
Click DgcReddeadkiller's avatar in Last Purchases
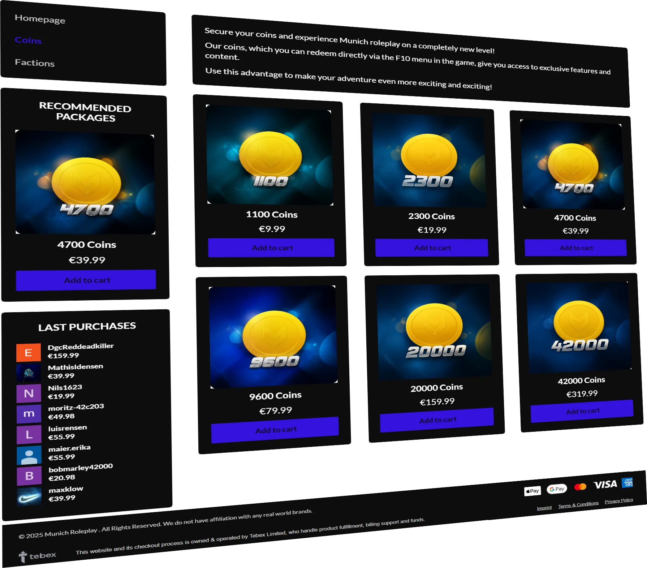pyautogui.click(x=29, y=352)
